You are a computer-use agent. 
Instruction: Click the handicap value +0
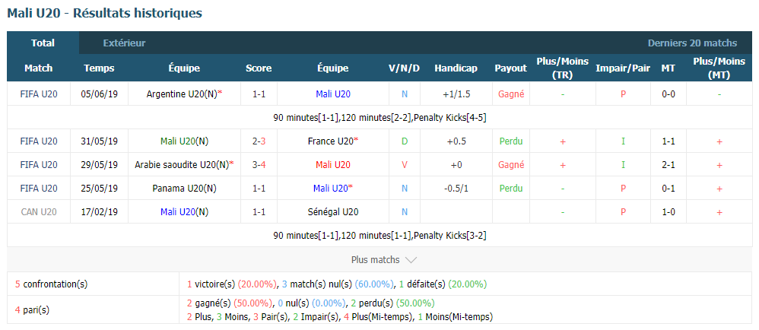[x=456, y=165]
